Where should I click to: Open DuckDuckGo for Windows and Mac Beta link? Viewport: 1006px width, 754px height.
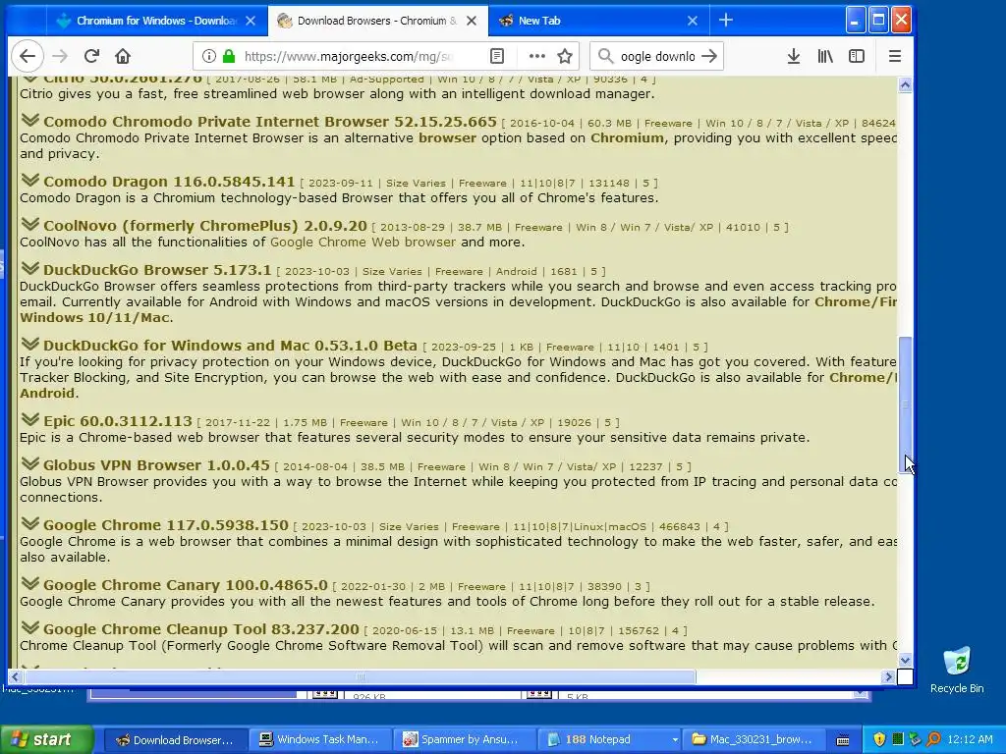pyautogui.click(x=230, y=346)
